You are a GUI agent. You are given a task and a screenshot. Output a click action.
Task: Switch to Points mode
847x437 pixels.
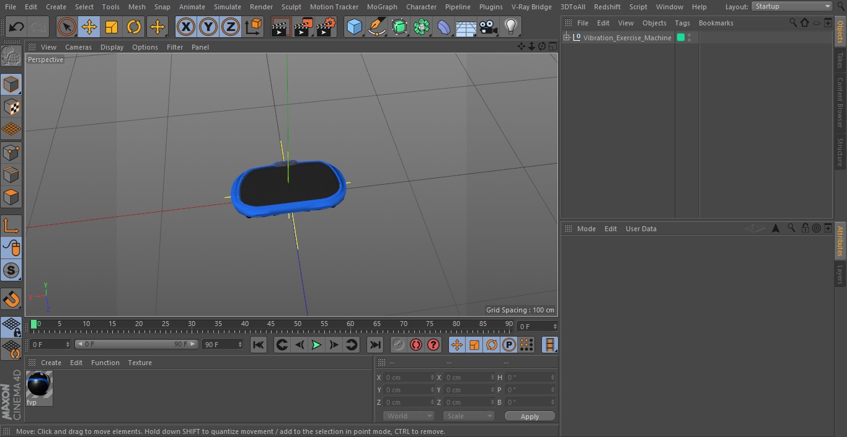[x=11, y=152]
